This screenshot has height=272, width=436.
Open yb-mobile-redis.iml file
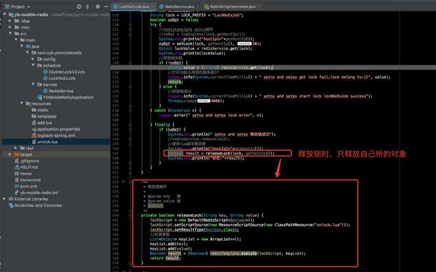39,193
